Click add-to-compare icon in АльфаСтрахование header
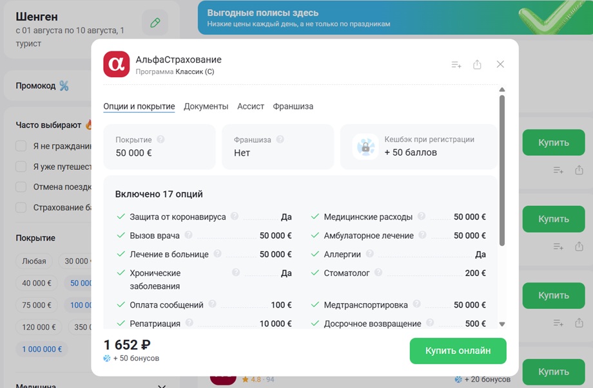This screenshot has width=593, height=388. 456,64
